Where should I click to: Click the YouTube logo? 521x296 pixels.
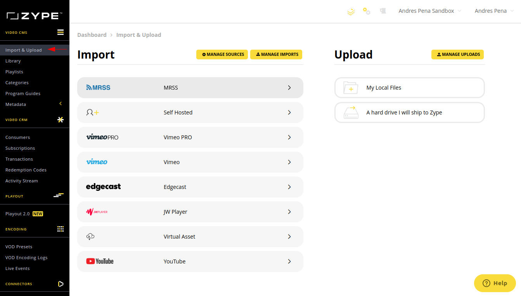coord(100,261)
